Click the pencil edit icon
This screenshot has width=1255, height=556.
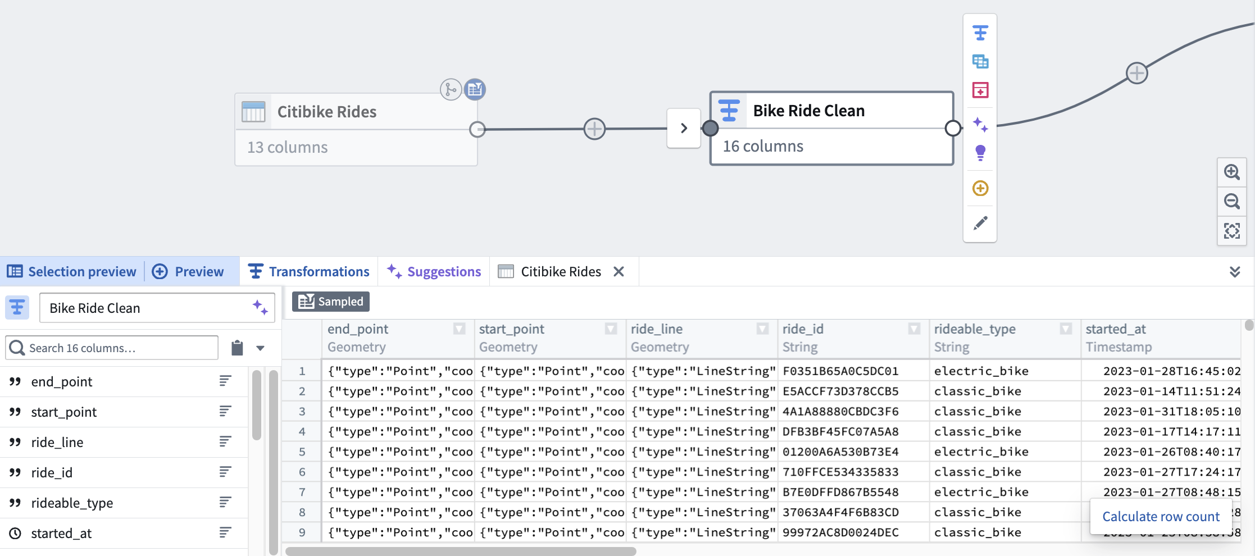(x=980, y=223)
